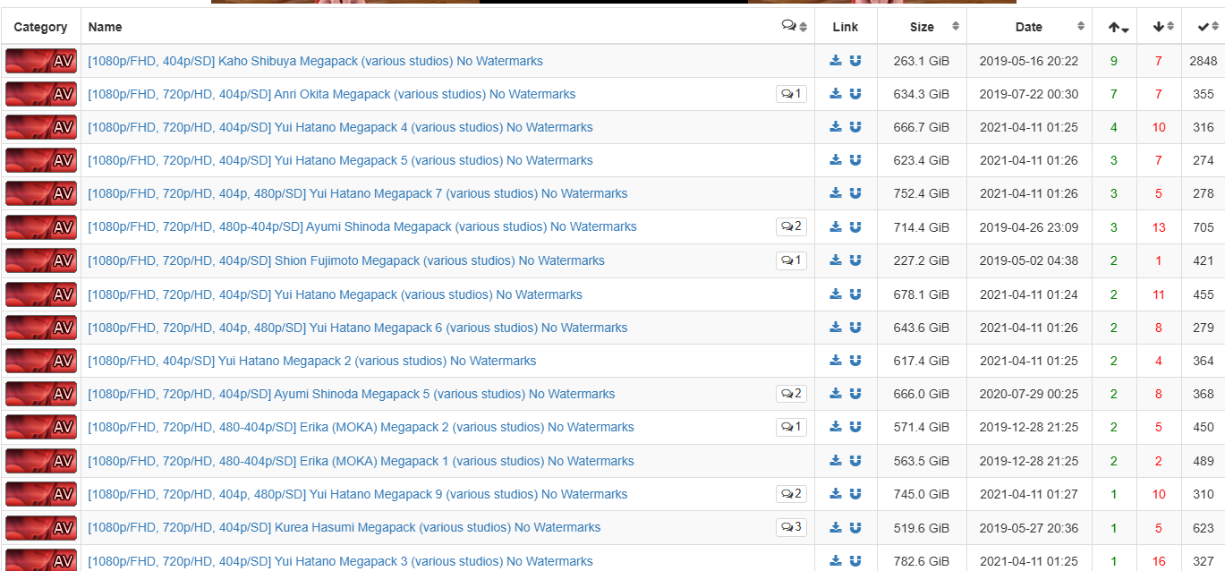
Task: Download torrent file for Anri Okita Megapack
Action: pos(836,94)
